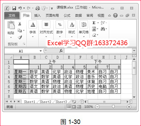Image resolution: width=141 pixels, height=126 pixels.
Task: Click the Find and Select binoculars icon
Action: point(102,29)
